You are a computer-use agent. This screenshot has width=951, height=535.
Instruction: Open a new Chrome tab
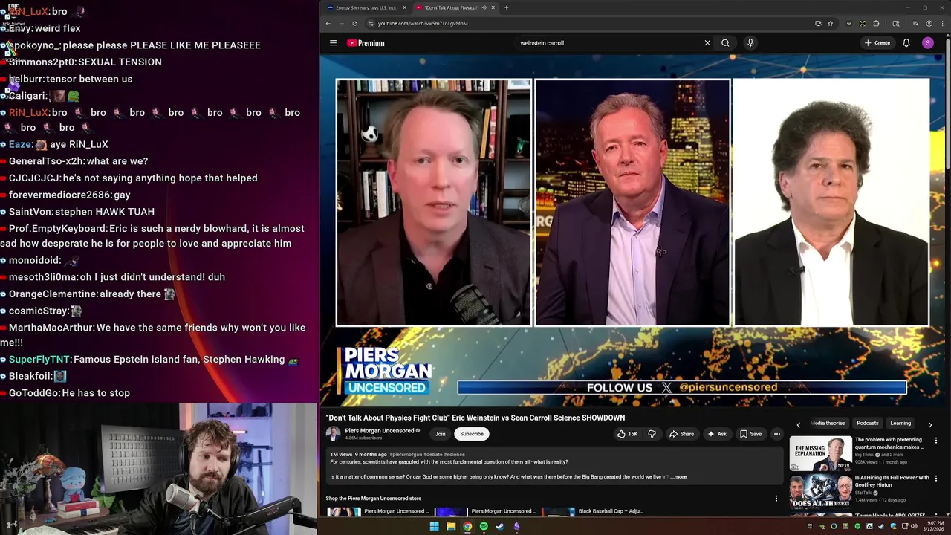(506, 7)
